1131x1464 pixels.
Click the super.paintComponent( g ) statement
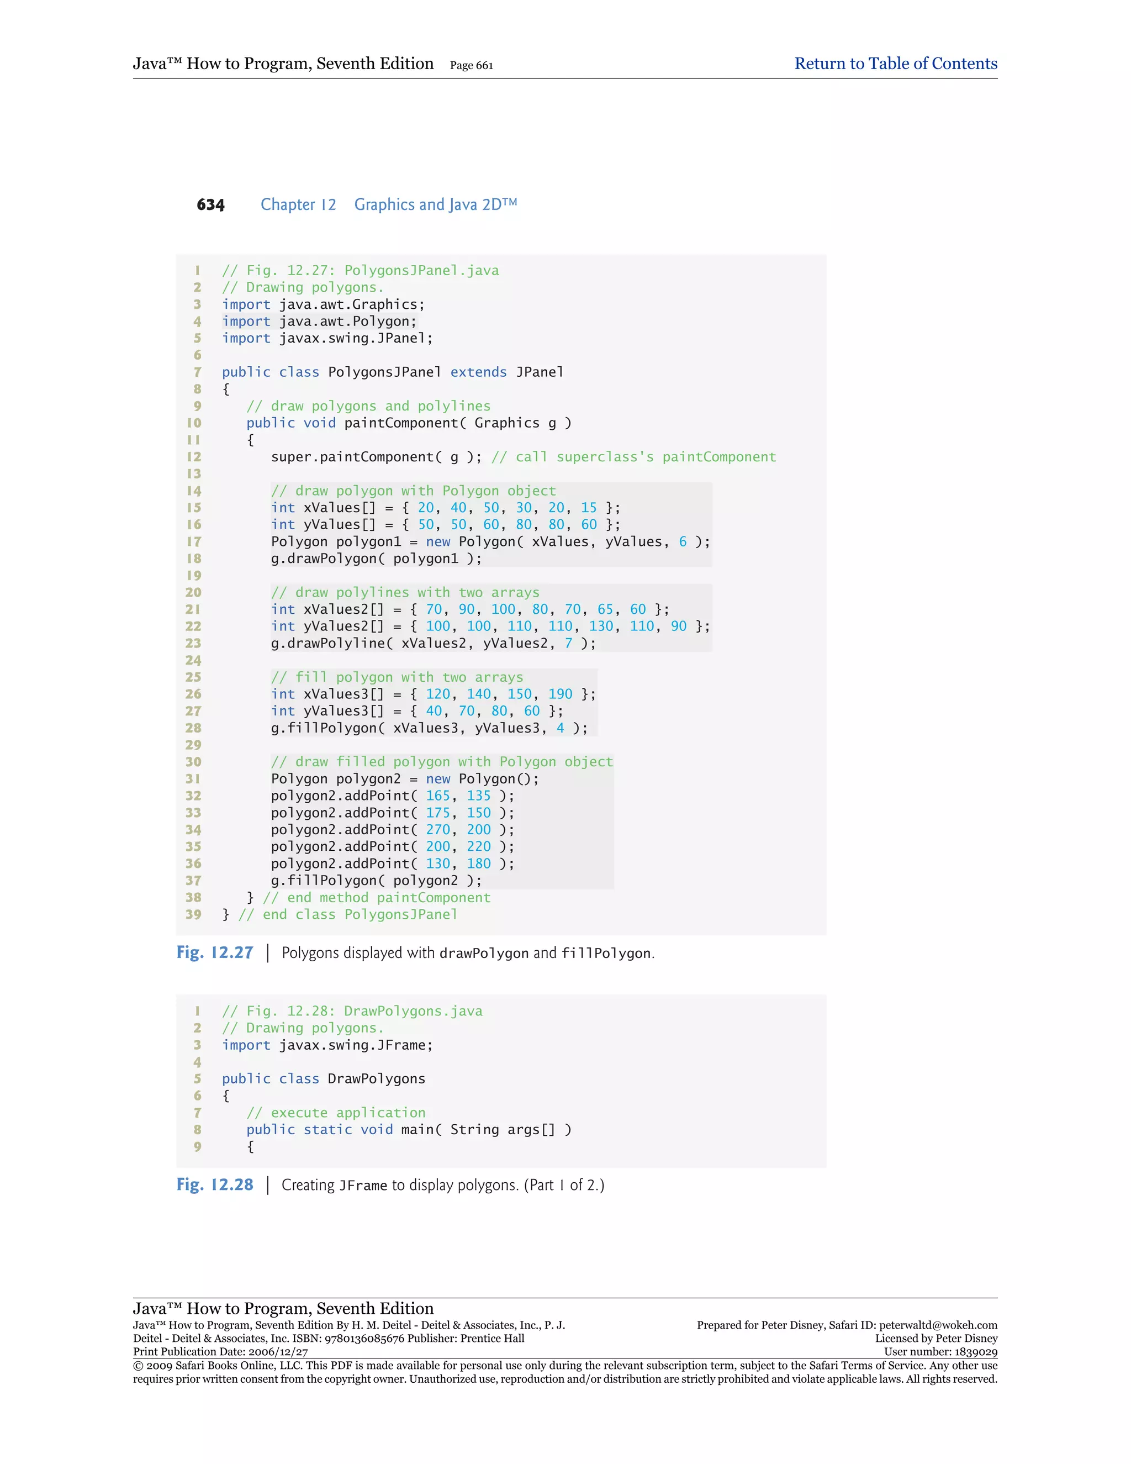(x=376, y=457)
